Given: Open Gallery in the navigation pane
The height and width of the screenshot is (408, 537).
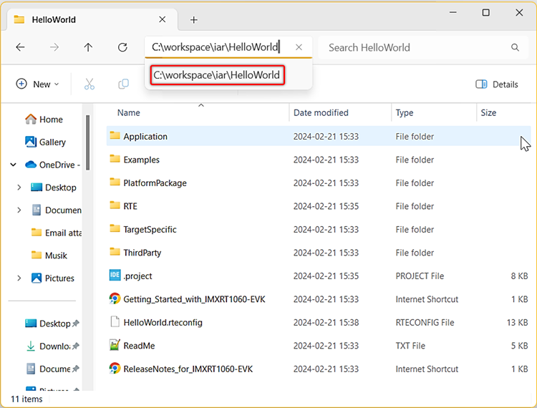Looking at the screenshot, I should click(x=52, y=142).
